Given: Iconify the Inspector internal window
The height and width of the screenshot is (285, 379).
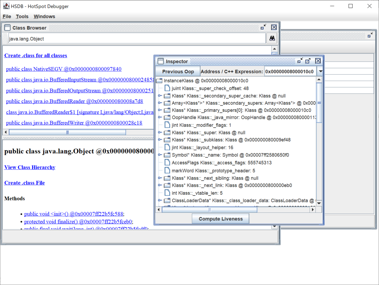Looking at the screenshot, I should coord(300,61).
